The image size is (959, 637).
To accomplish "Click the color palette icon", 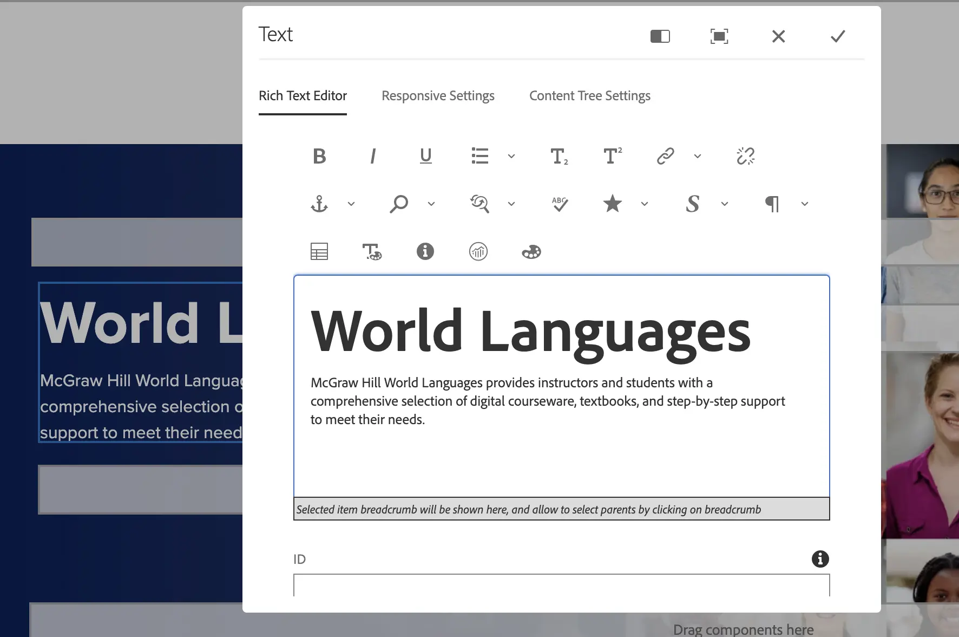I will [x=531, y=252].
